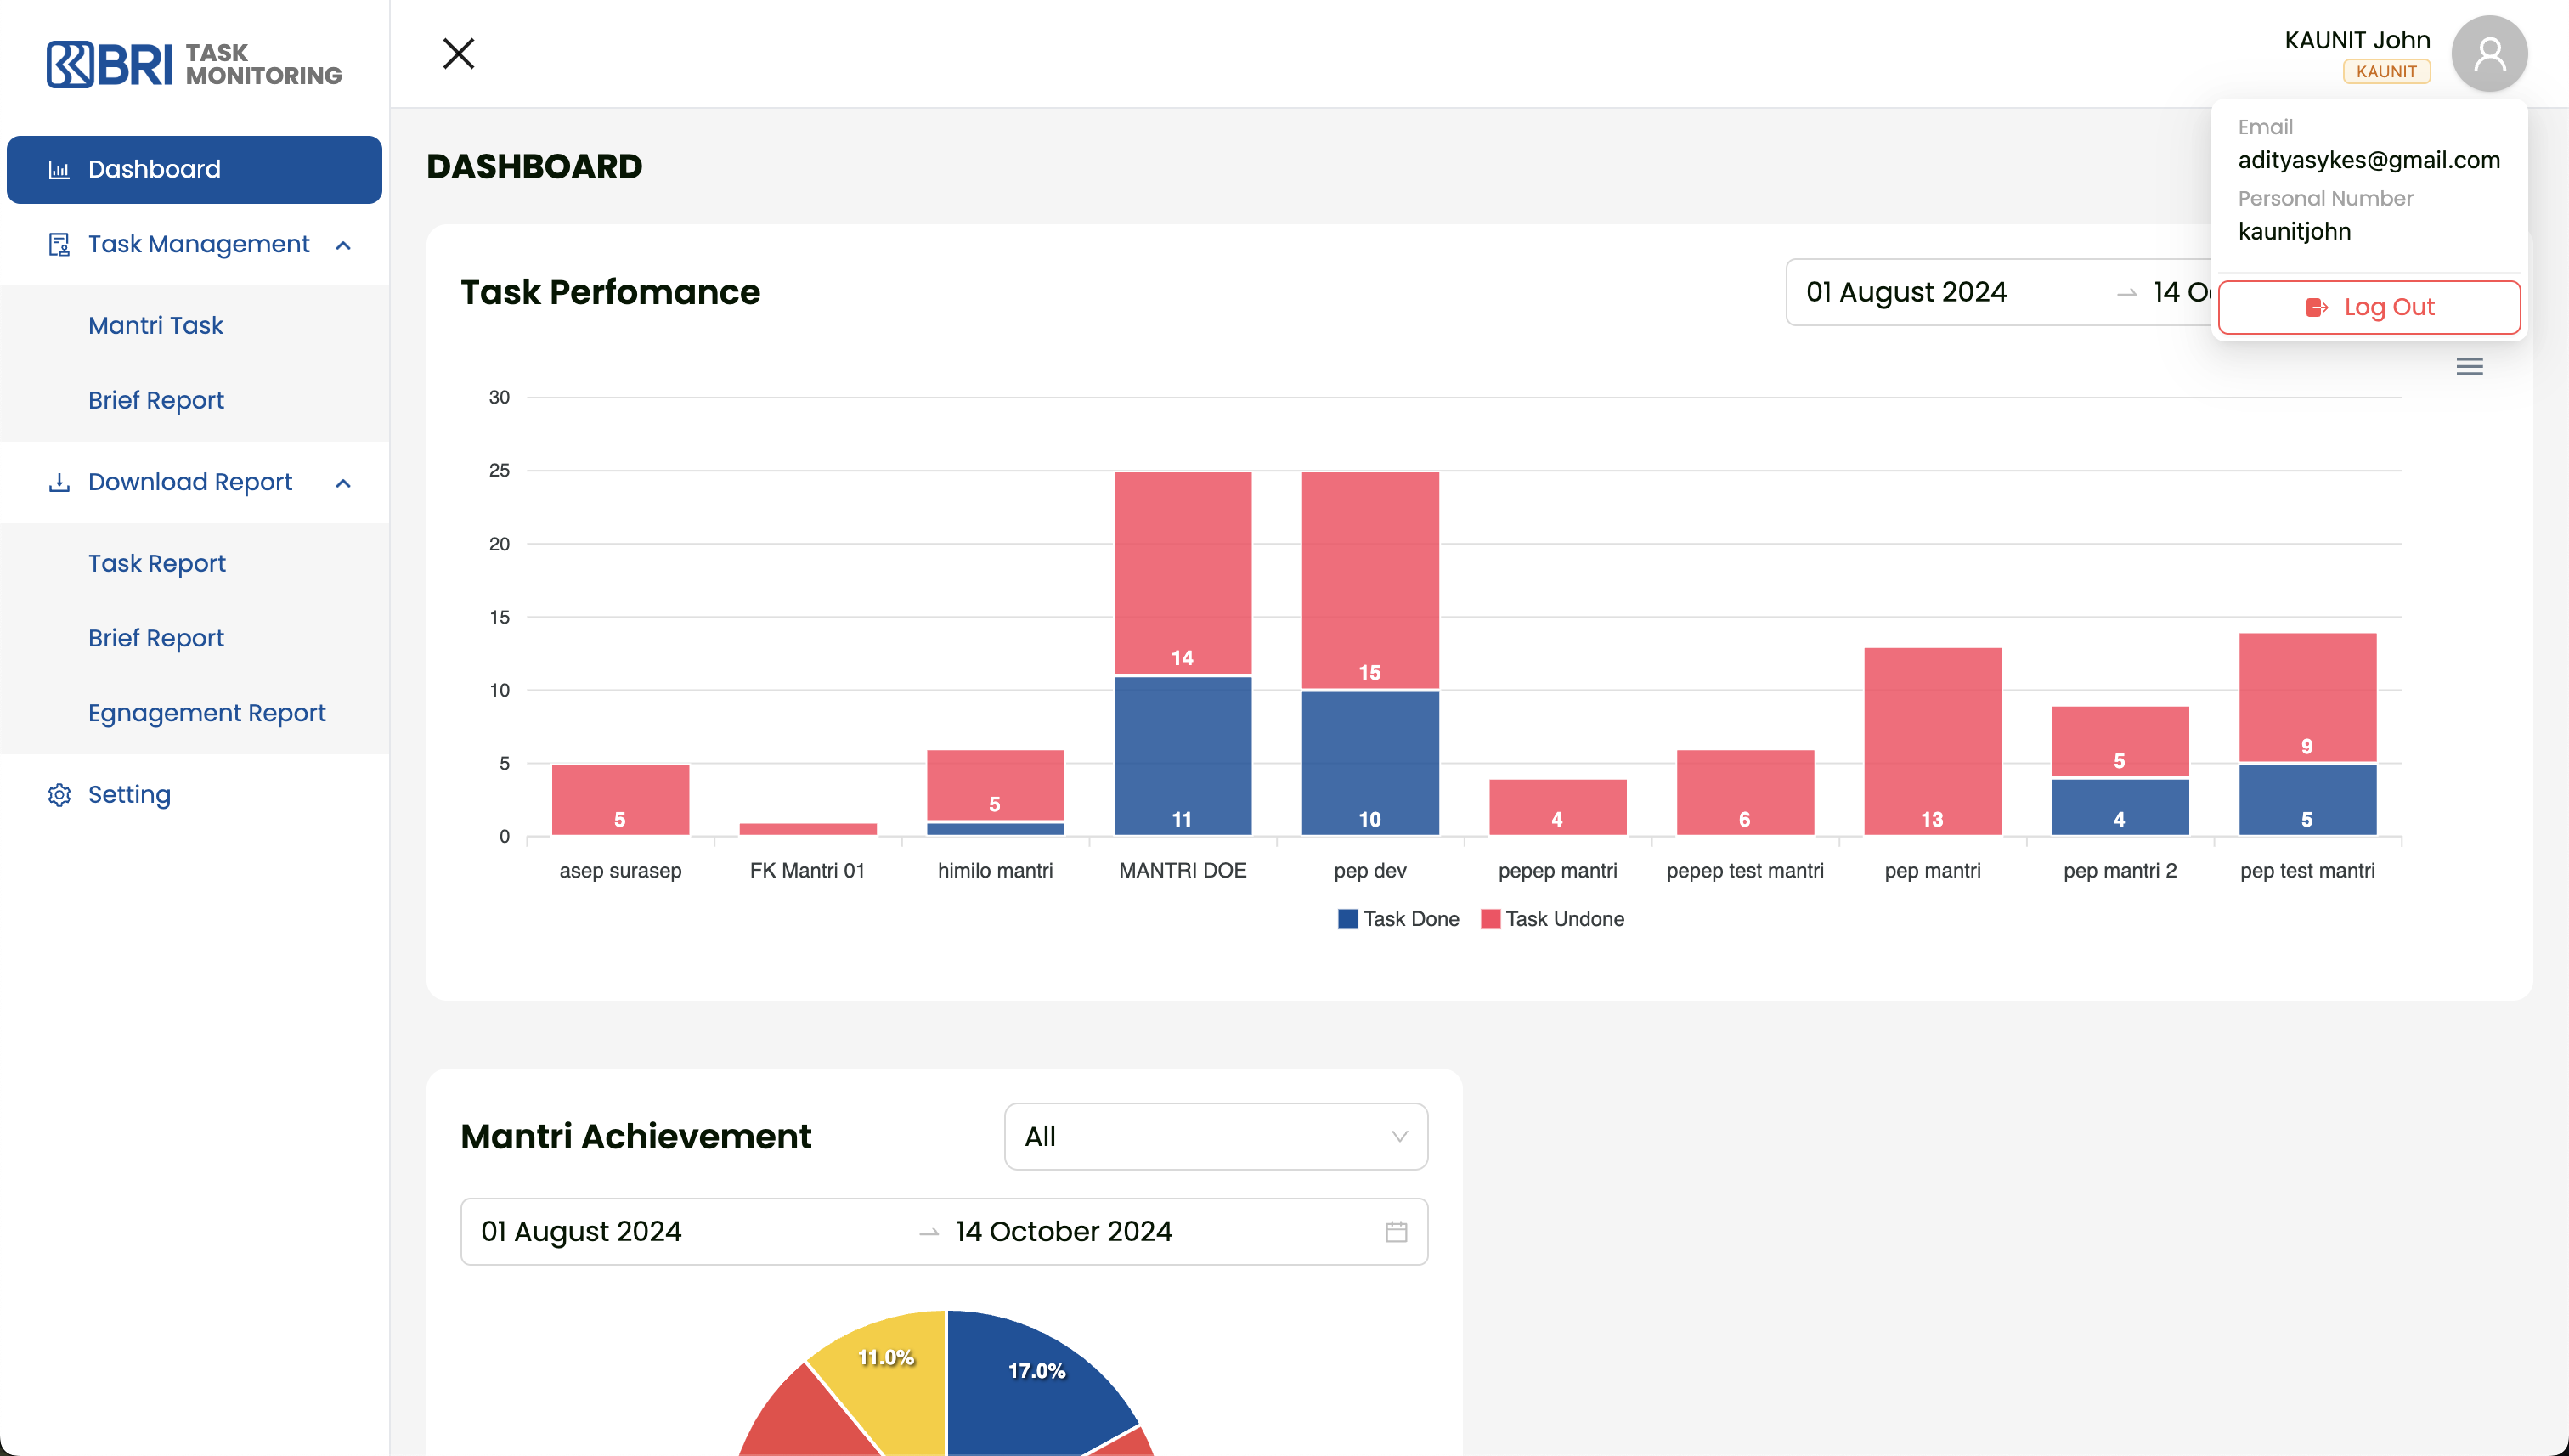Screen dimensions: 2569x1456
Task: Close the sidebar with the X icon
Action: click(458, 53)
